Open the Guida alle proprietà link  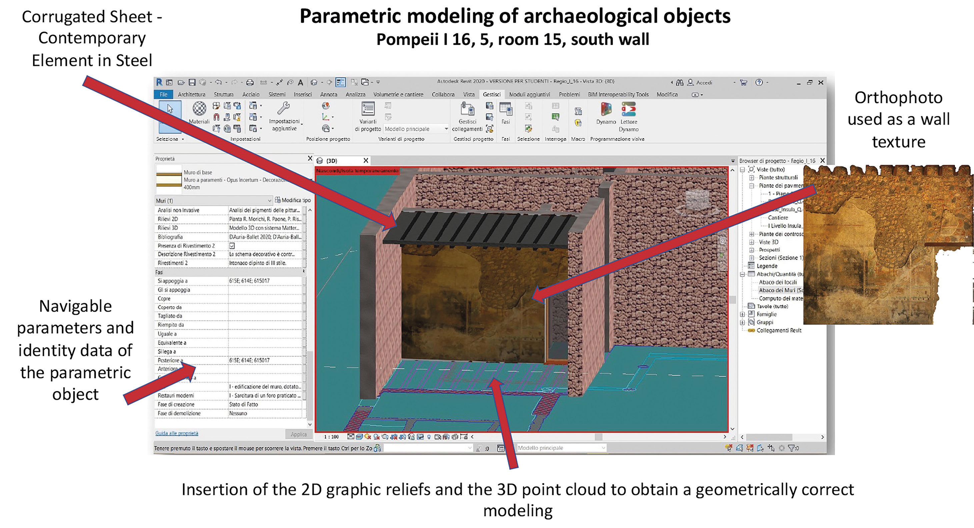point(177,433)
